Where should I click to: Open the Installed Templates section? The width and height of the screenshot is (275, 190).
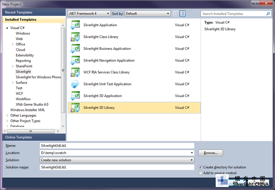(x=34, y=19)
